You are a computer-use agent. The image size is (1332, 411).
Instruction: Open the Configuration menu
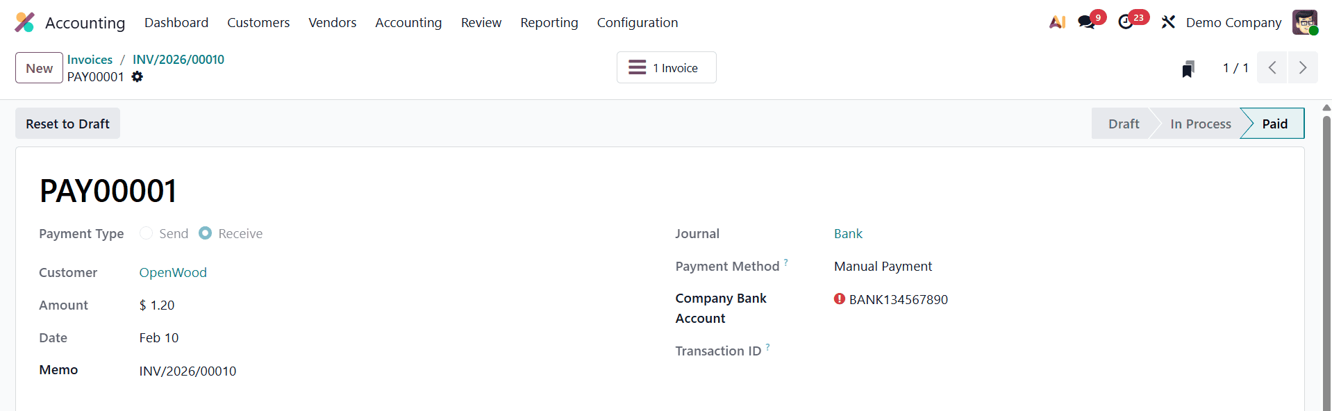[x=637, y=22]
